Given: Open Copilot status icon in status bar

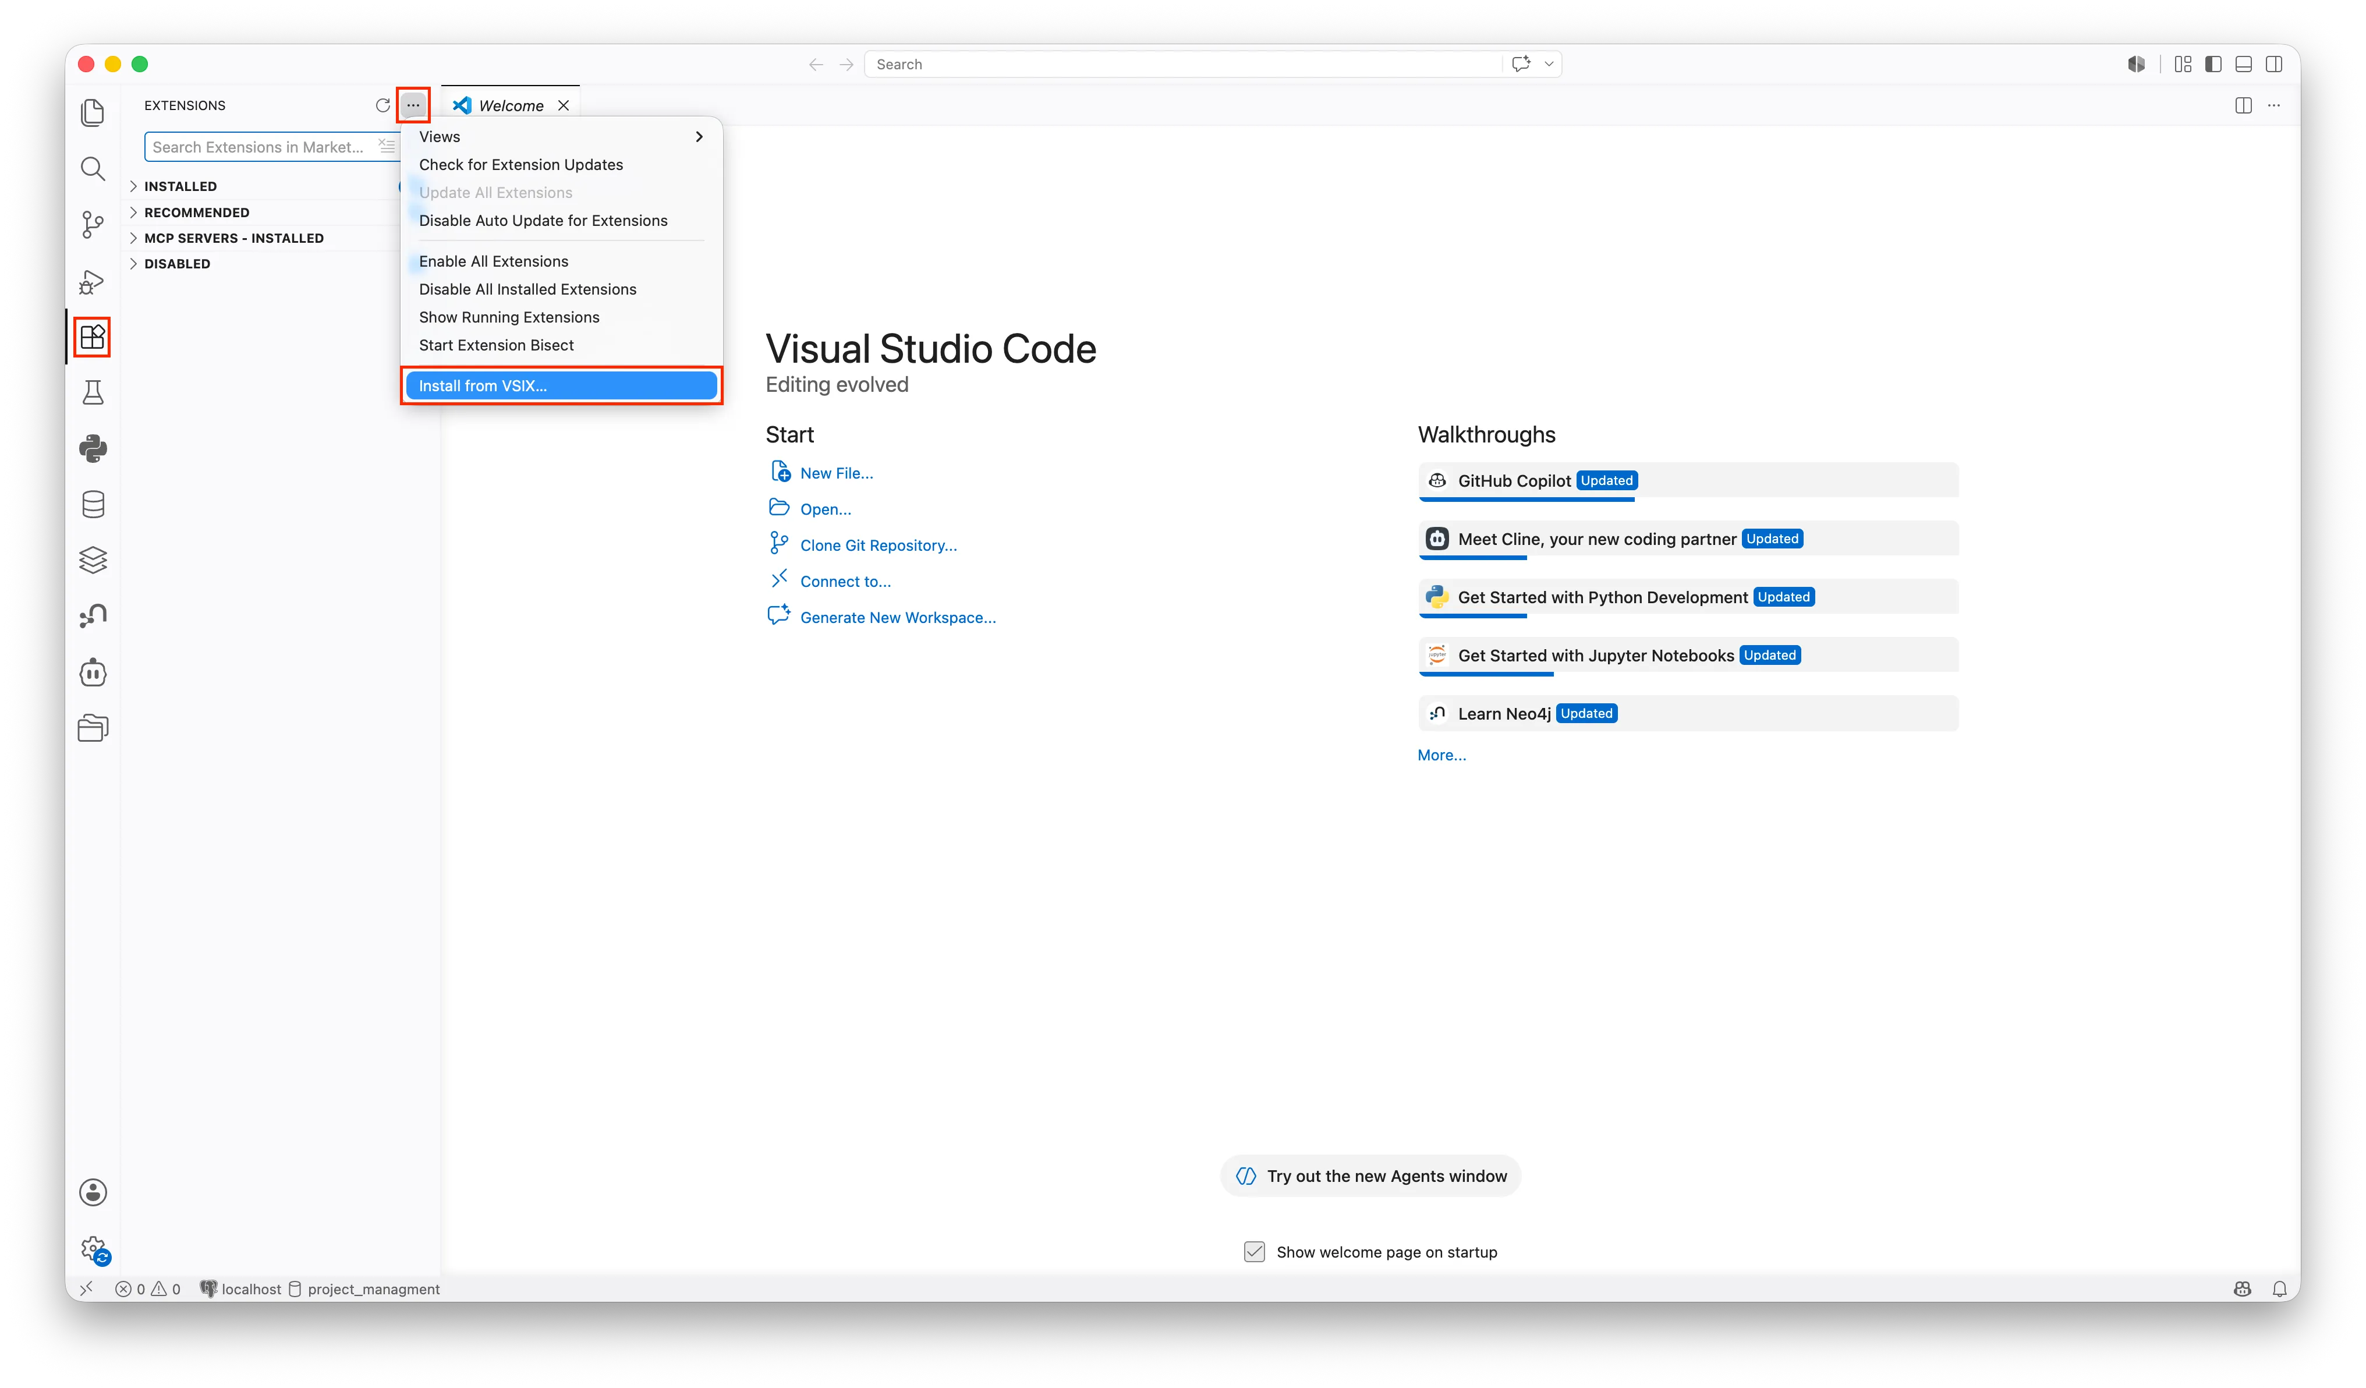Looking at the screenshot, I should 2242,1288.
